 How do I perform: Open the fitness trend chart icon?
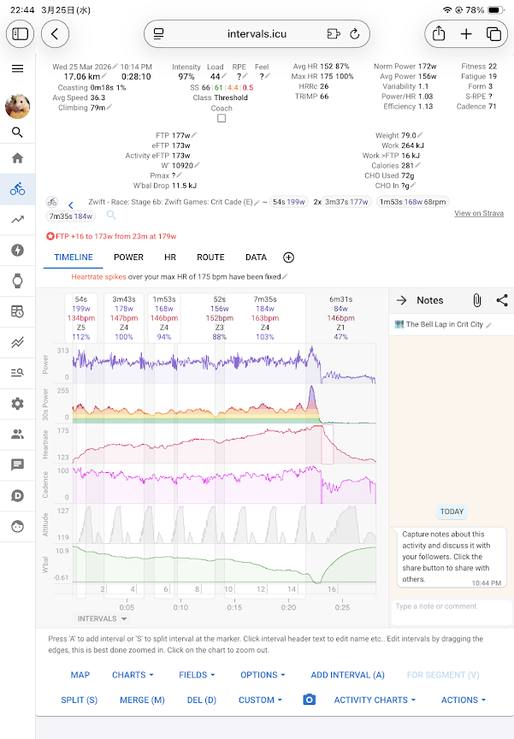tap(17, 220)
